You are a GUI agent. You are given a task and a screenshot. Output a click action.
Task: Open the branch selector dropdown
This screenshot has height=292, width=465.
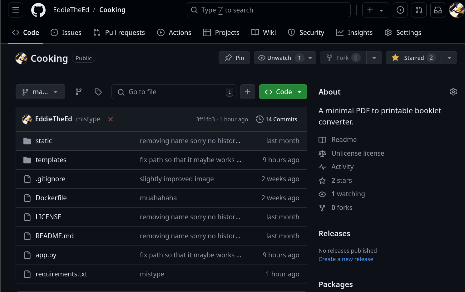coord(40,92)
